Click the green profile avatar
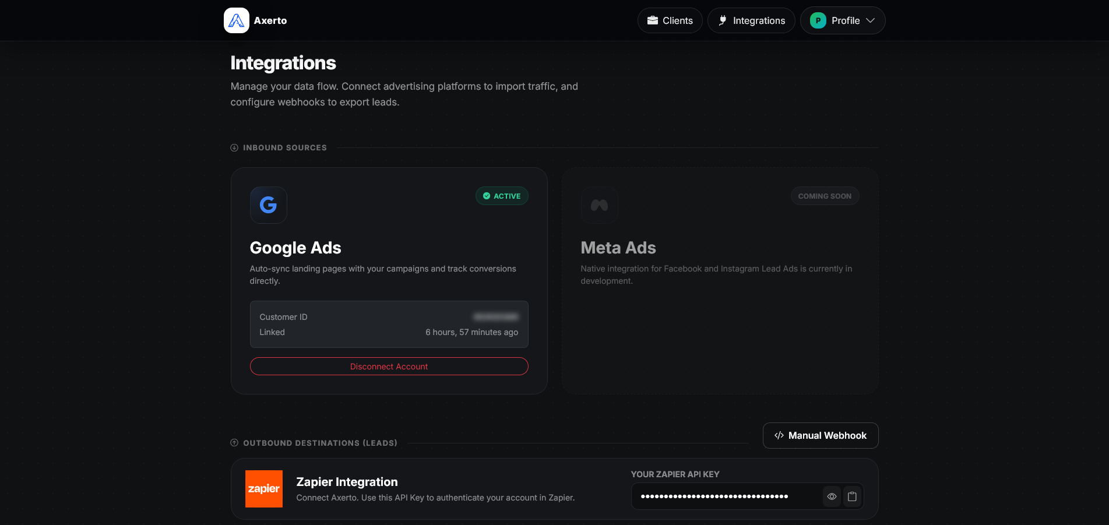Screen dimensions: 1109x525 [818, 20]
